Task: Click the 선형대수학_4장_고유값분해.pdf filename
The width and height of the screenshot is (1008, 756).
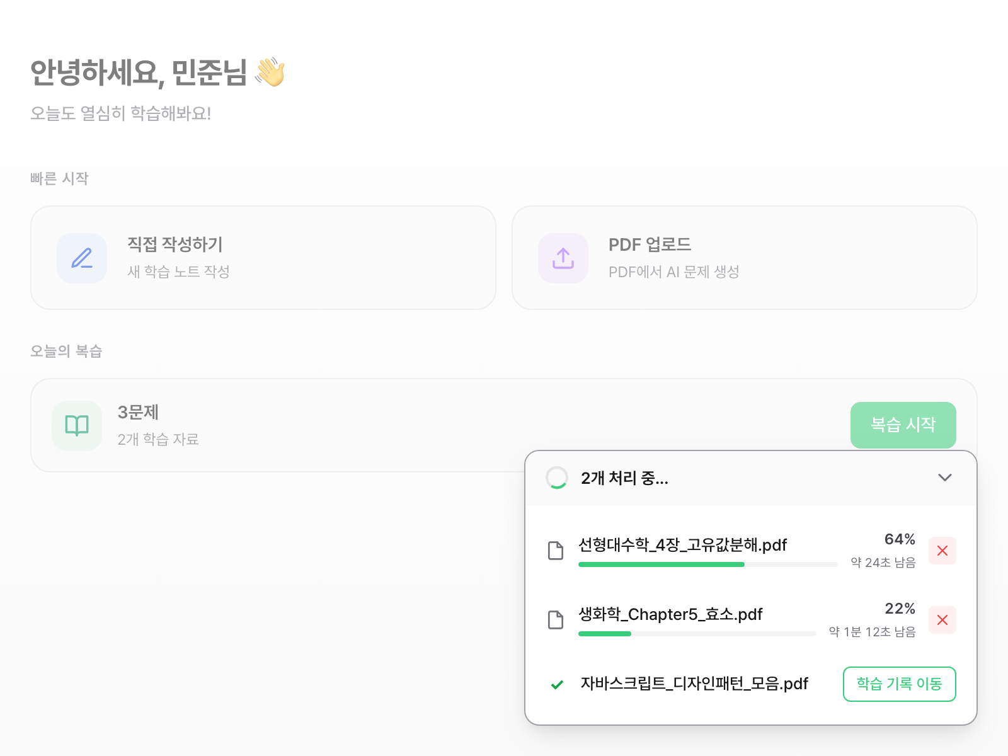Action: 683,545
